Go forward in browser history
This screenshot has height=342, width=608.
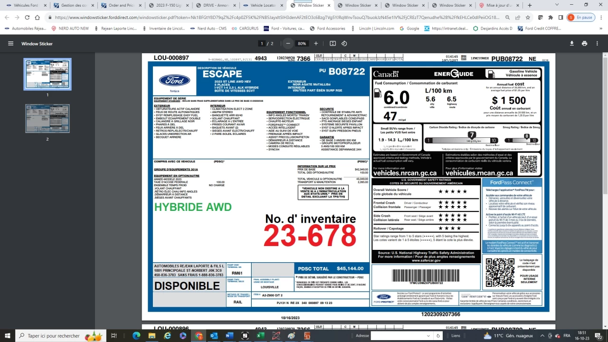(x=18, y=18)
